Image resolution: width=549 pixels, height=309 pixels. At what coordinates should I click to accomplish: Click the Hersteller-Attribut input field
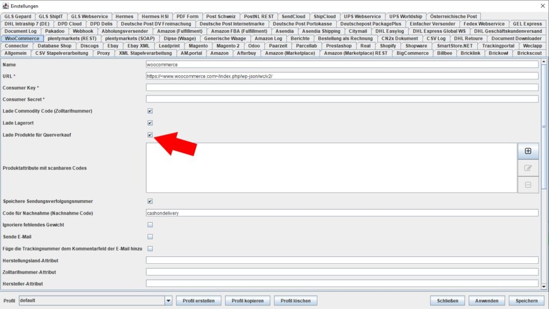click(342, 283)
